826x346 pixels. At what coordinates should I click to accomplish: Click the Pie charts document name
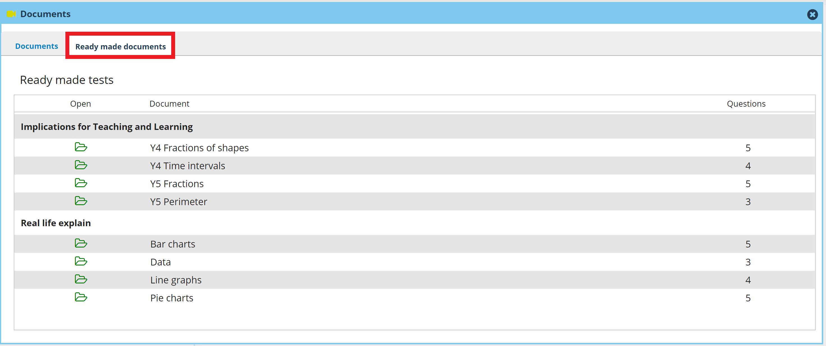pos(171,298)
